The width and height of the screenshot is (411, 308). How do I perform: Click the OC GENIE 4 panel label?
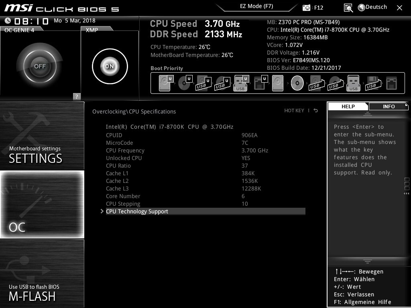(x=19, y=30)
